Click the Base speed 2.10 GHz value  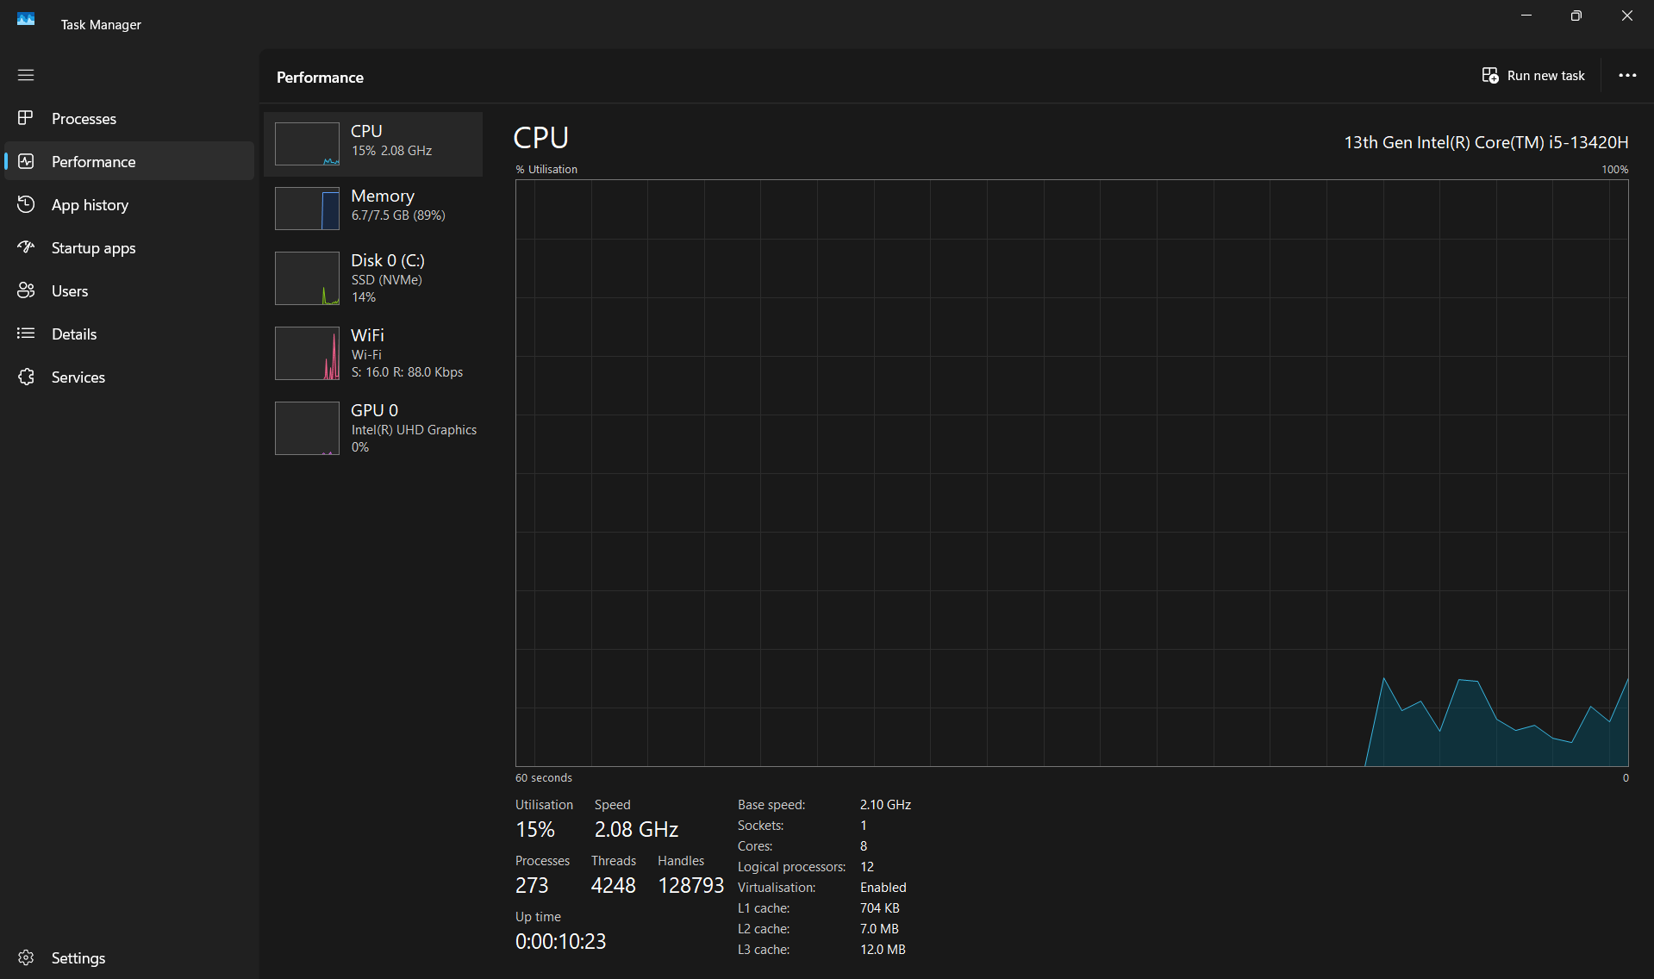tap(885, 805)
